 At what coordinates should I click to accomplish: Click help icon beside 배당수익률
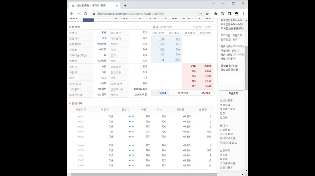(x=234, y=59)
